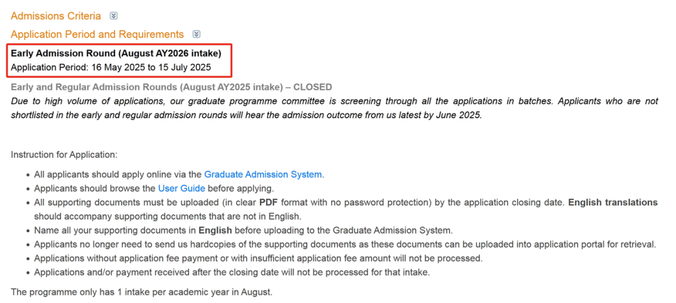Screen dimensions: 676x303
Task: Click the closing date payment bullet
Action: click(x=232, y=272)
